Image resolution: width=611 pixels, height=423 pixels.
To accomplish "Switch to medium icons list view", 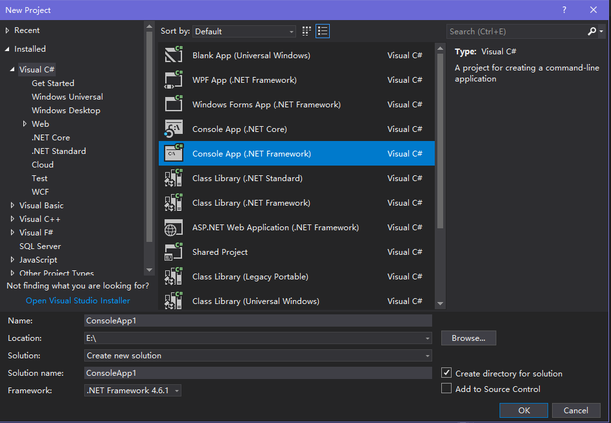I will [x=323, y=31].
